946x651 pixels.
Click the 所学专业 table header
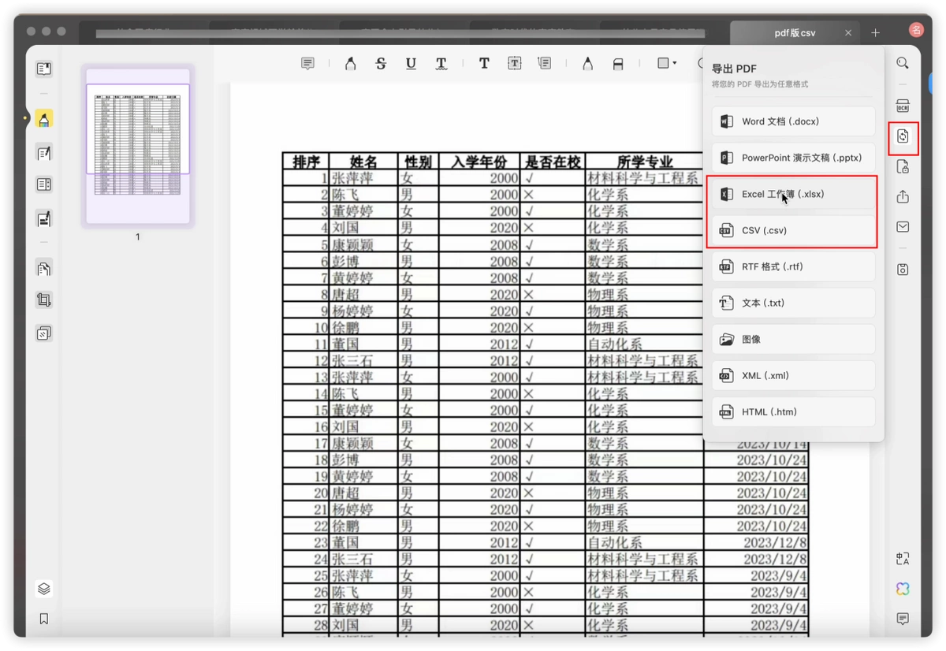pyautogui.click(x=645, y=162)
